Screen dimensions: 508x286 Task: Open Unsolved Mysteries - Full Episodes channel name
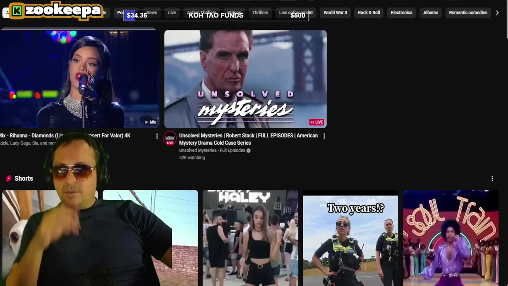[212, 151]
